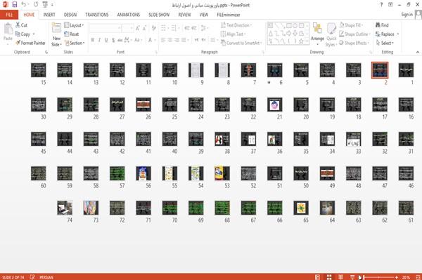Viewport: 422px width, 280px height.
Task: Switch to Reading View icon
Action: pos(340,277)
